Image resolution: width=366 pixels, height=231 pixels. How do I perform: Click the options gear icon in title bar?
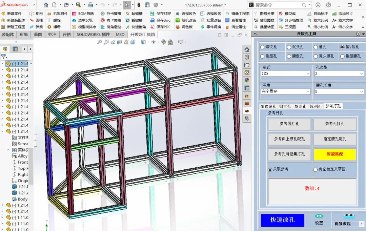click(156, 5)
